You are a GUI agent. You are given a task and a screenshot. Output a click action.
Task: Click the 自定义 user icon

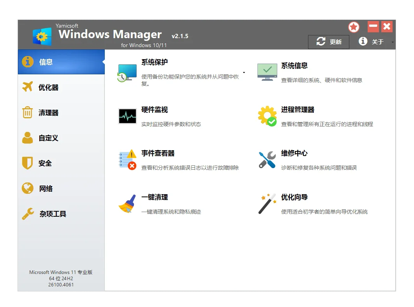tap(28, 138)
